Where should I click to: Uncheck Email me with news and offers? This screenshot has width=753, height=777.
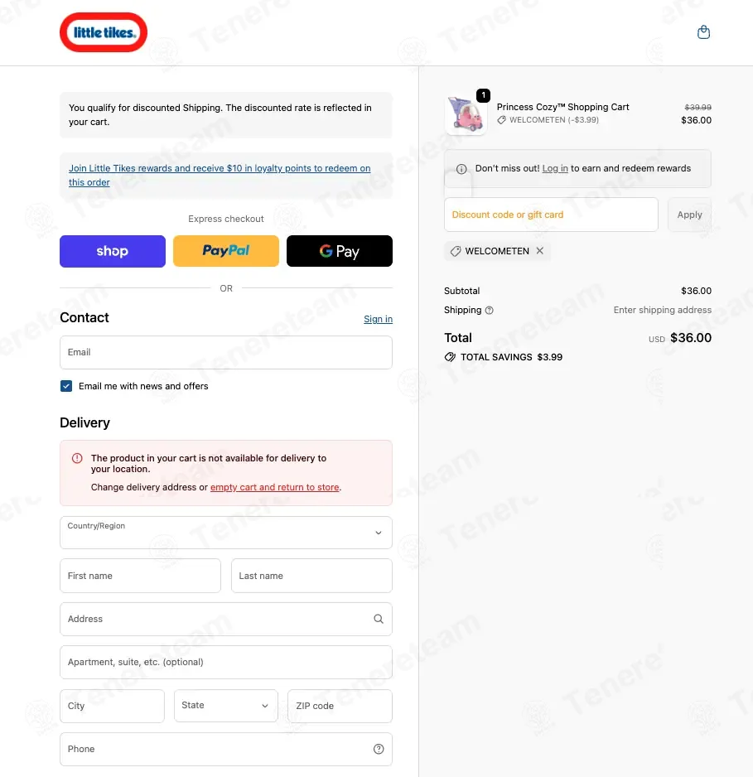[x=66, y=386]
